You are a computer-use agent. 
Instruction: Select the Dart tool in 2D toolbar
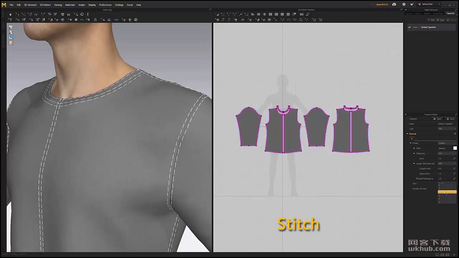[288, 14]
